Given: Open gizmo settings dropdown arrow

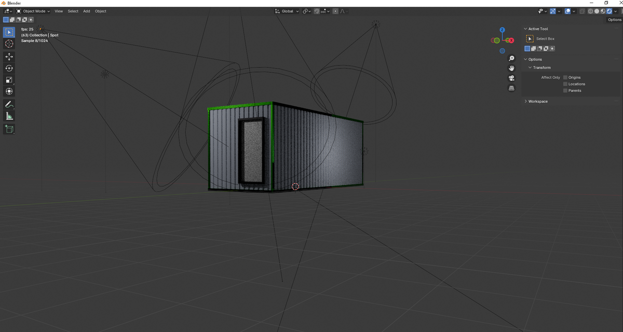Looking at the screenshot, I should [559, 11].
